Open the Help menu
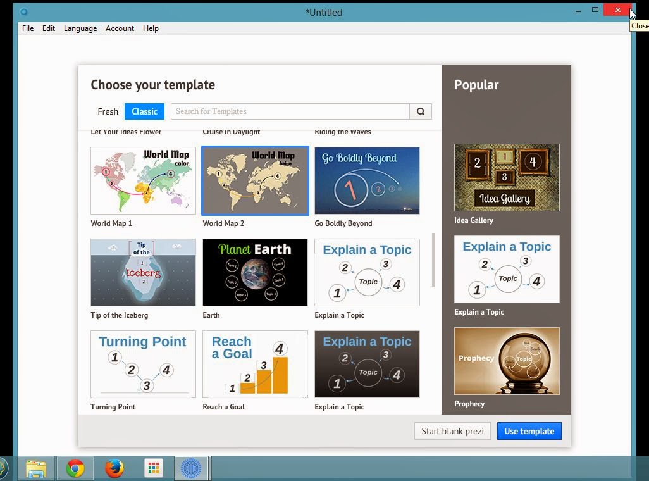The width and height of the screenshot is (649, 481). [x=151, y=28]
